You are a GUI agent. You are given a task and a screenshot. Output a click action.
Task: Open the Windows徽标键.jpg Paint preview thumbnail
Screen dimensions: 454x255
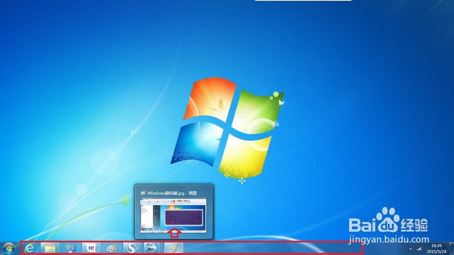coord(173,215)
